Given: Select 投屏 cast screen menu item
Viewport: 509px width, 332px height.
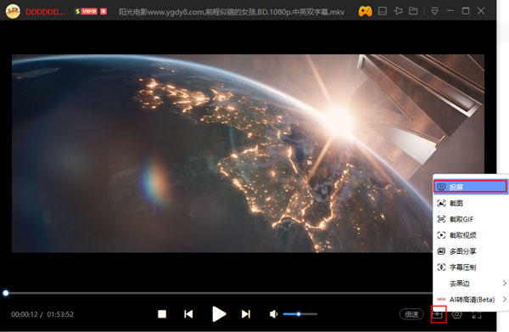Looking at the screenshot, I should click(x=470, y=187).
